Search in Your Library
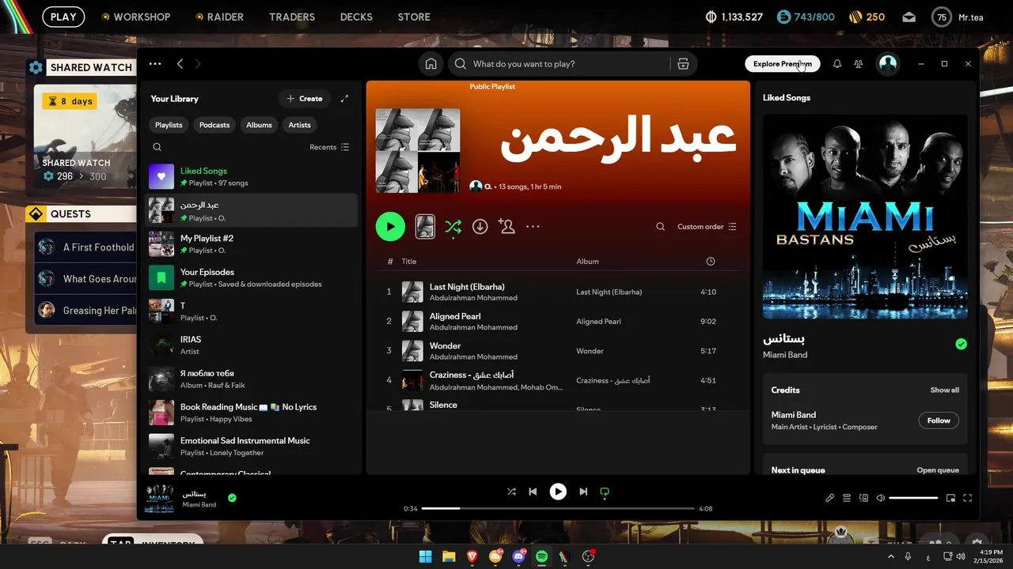This screenshot has height=569, width=1013. pos(157,147)
